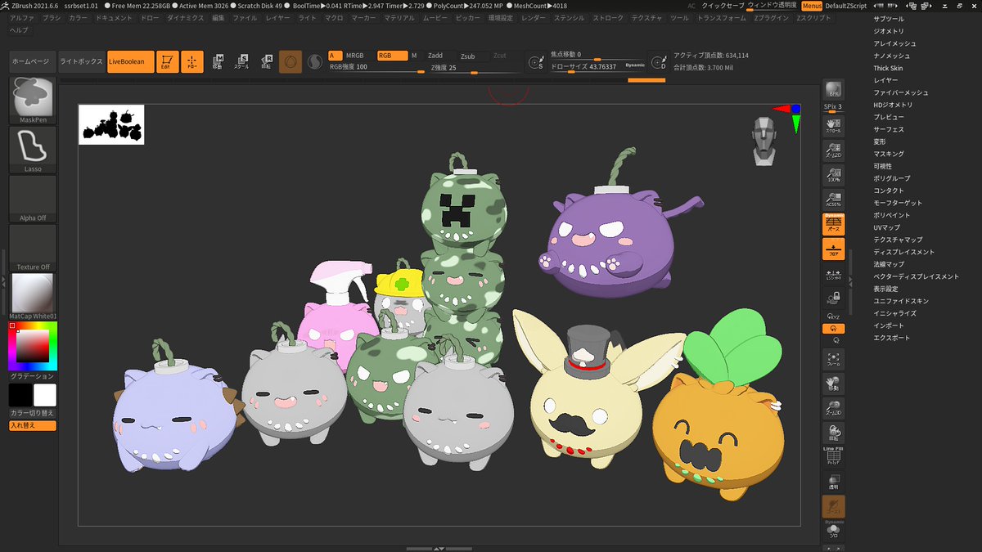Toggle the Floor (フロア) grid button
This screenshot has height=552, width=982.
tap(833, 249)
